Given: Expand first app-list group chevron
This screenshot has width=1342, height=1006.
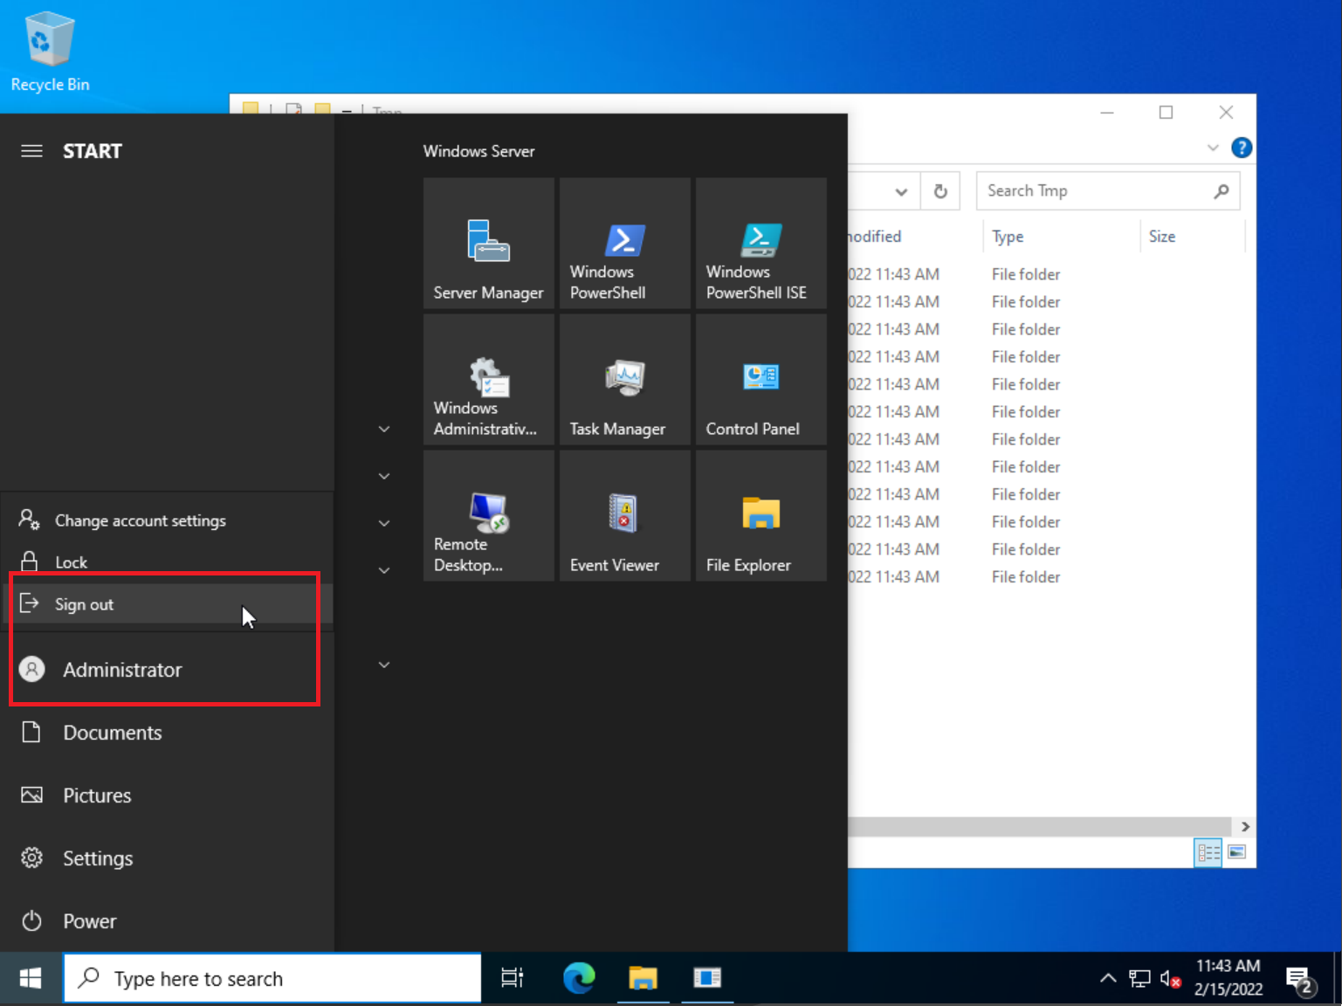Looking at the screenshot, I should [x=384, y=429].
